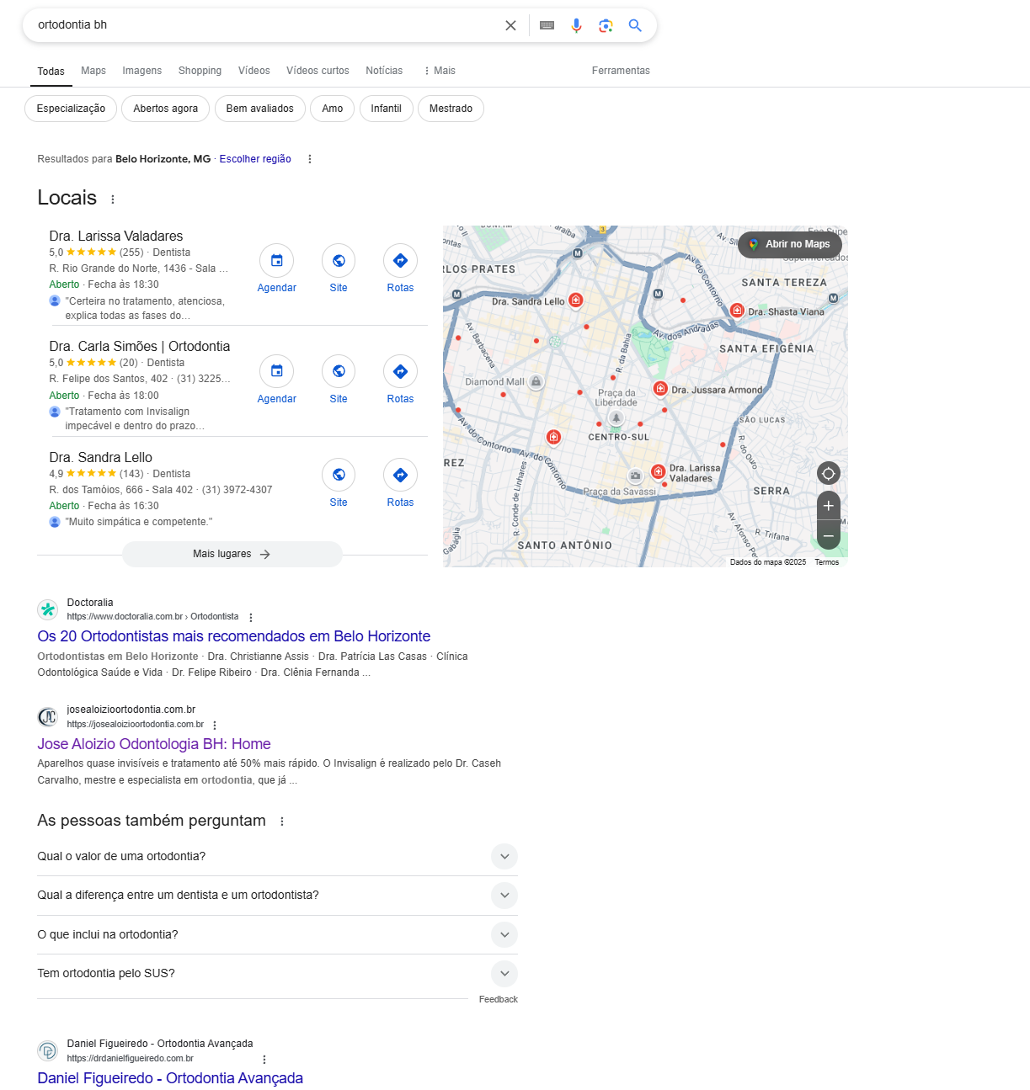The height and width of the screenshot is (1090, 1030).
Task: Open the Mais tabs dropdown
Action: (439, 71)
